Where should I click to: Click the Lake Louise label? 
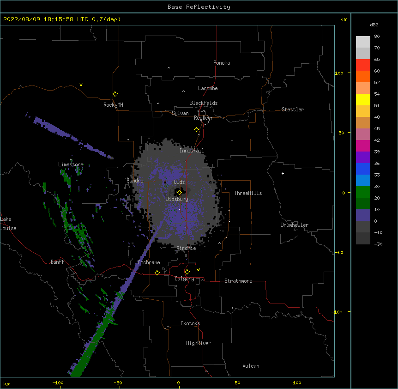[x=8, y=224]
